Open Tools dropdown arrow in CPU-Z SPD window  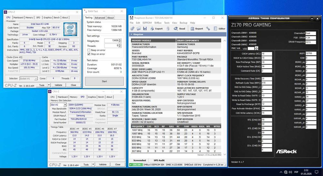(x=93, y=164)
